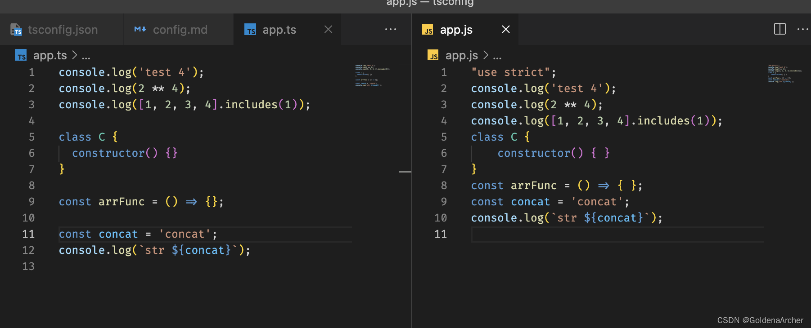
Task: Open more actions menu for left editor group
Action: click(x=391, y=29)
